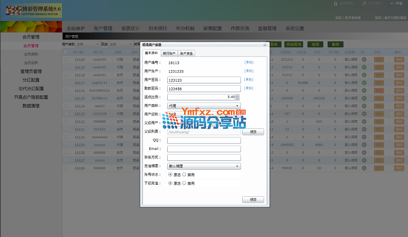The height and width of the screenshot is (237, 408).
Task: Open the 用户类别 filter dropdown above the table
Action: tap(87, 44)
